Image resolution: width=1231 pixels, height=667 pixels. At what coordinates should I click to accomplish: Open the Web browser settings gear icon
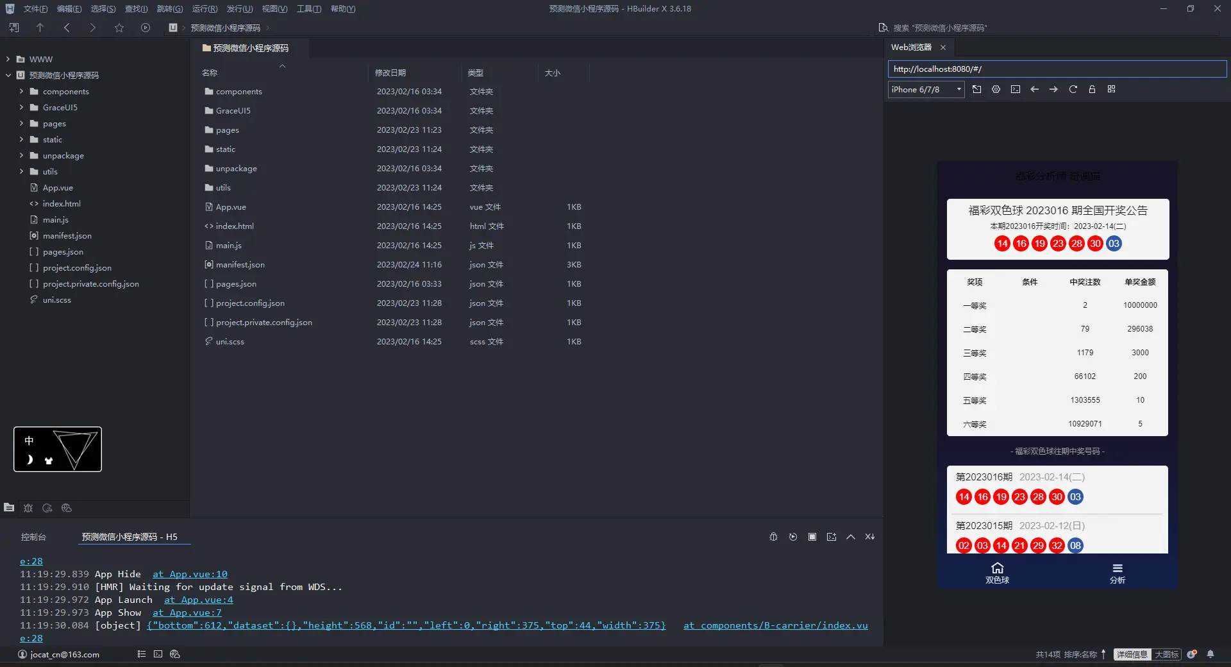click(x=996, y=89)
